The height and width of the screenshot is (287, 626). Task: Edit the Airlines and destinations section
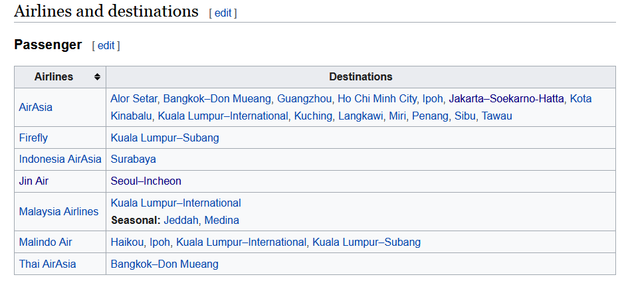click(x=223, y=13)
